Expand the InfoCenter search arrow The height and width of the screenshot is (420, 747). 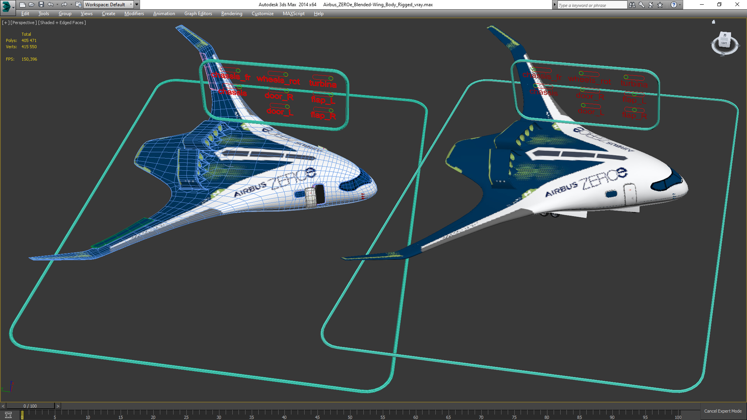(x=554, y=5)
